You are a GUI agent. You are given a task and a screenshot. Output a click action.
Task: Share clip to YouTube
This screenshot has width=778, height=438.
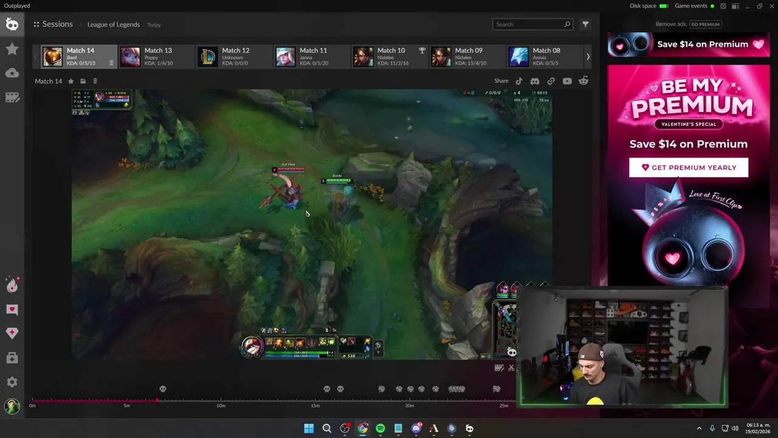click(567, 81)
